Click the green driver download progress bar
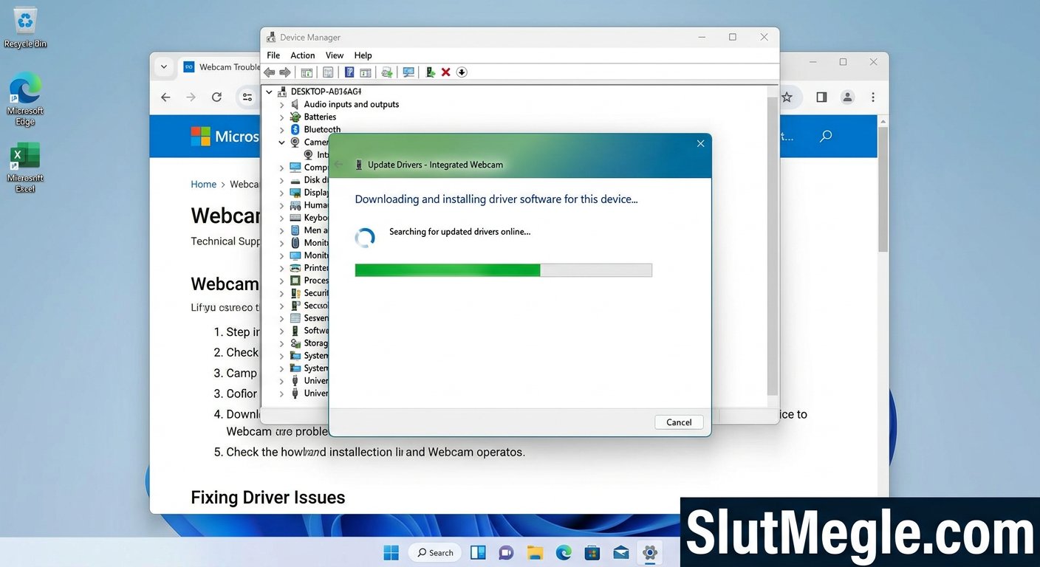The width and height of the screenshot is (1040, 567). pos(503,270)
